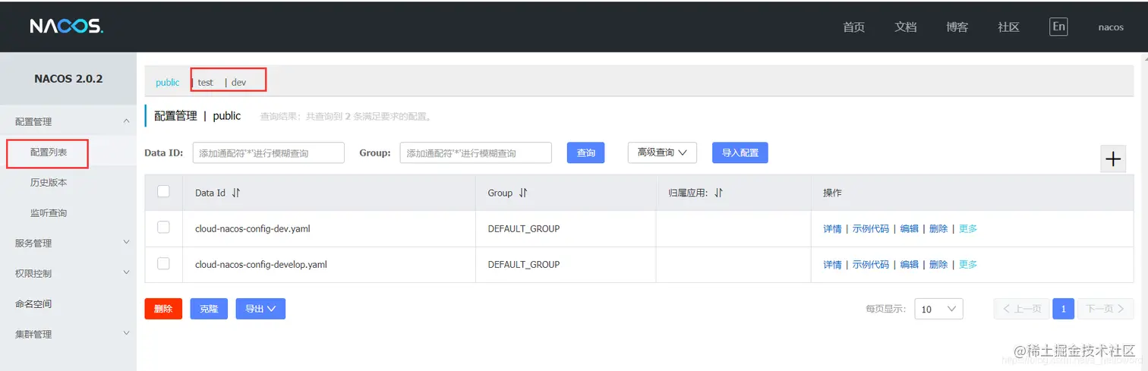
Task: Check the box for cloud-nacos-config-dev.yaml
Action: [163, 227]
